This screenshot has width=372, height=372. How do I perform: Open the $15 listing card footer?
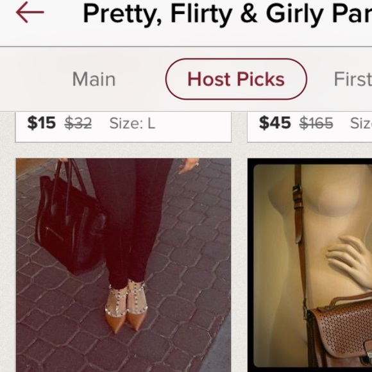[123, 127]
